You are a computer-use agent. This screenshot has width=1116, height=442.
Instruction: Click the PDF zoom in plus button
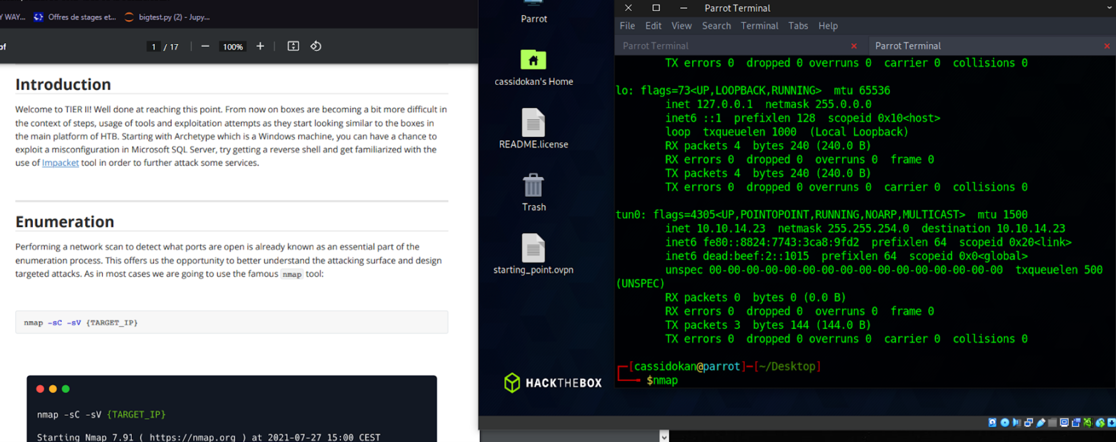tap(260, 46)
